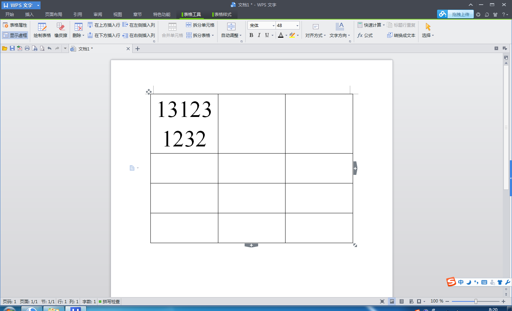Toggle the eye protection mode bulb icon
512x311 pixels.
point(419,301)
